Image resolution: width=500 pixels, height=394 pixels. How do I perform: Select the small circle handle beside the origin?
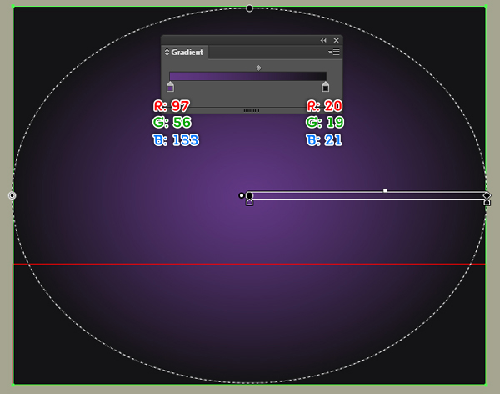[242, 195]
